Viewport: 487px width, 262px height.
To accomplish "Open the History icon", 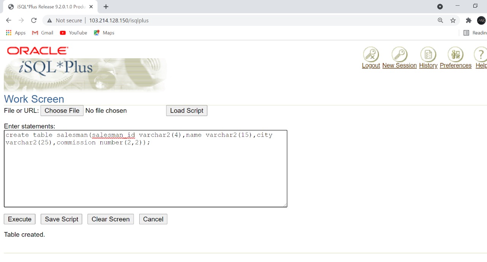I will point(428,54).
